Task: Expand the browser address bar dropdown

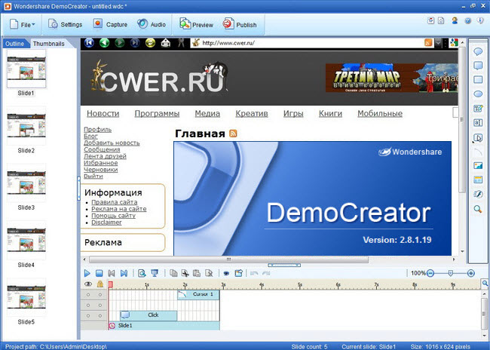Action: (x=438, y=43)
